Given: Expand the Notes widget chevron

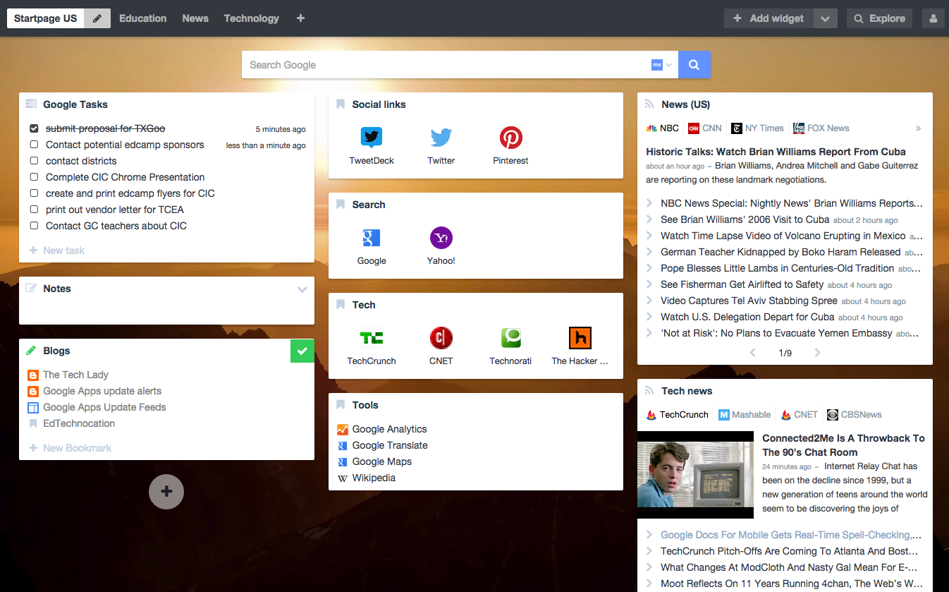Looking at the screenshot, I should coord(302,289).
